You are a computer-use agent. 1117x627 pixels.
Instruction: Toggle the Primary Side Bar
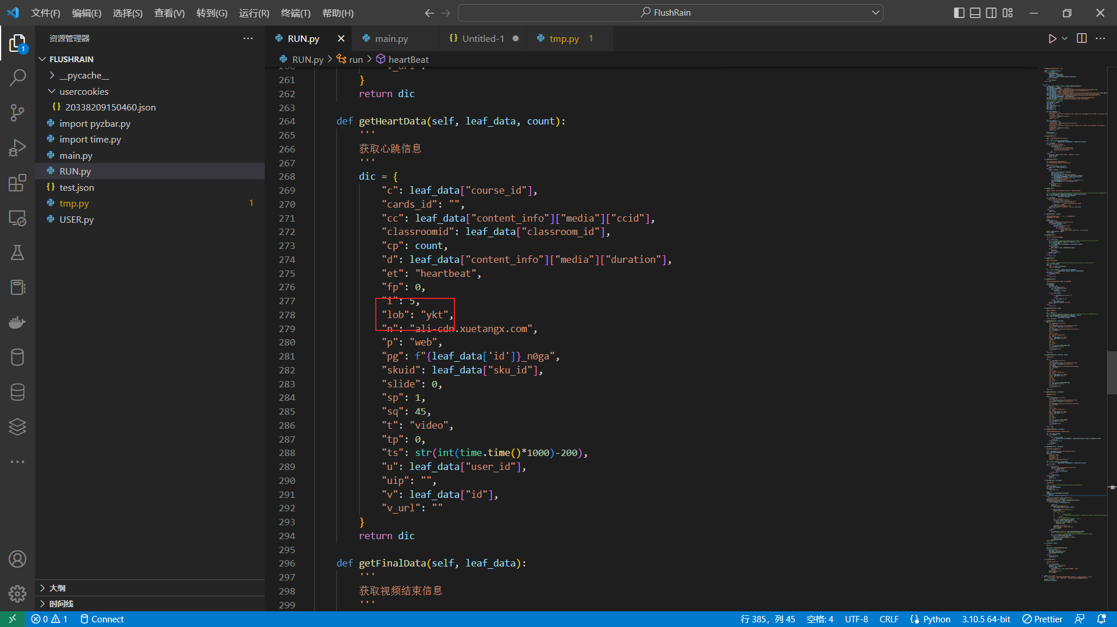[959, 12]
